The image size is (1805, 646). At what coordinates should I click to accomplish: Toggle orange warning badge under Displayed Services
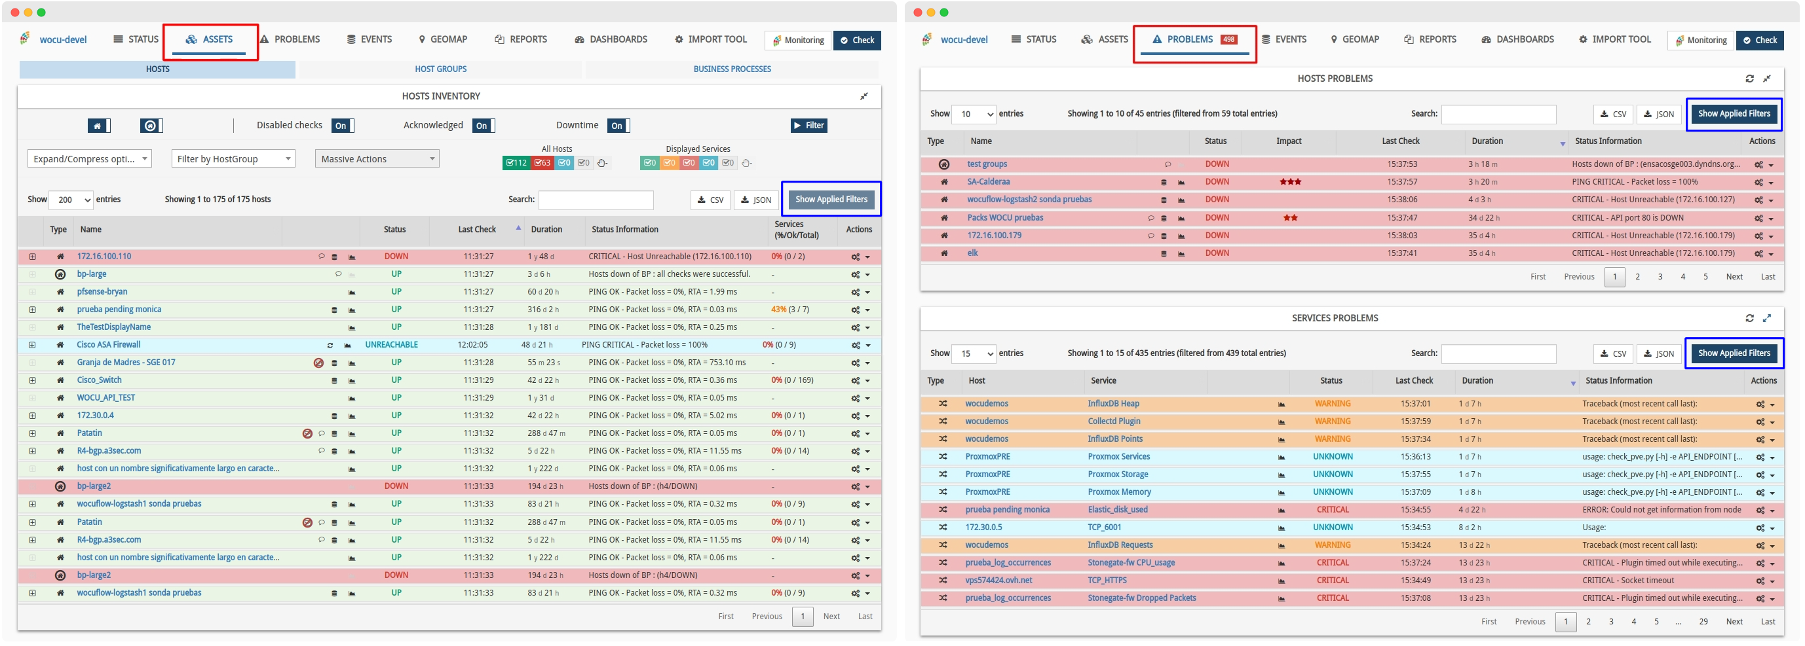[669, 163]
